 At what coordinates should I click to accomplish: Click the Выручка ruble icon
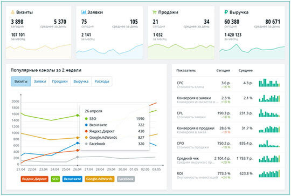pyautogui.click(x=226, y=12)
